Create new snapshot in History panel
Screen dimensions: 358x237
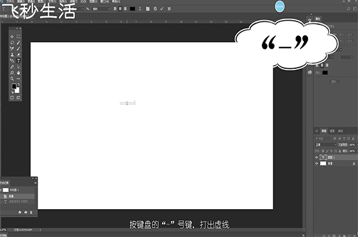25,212
